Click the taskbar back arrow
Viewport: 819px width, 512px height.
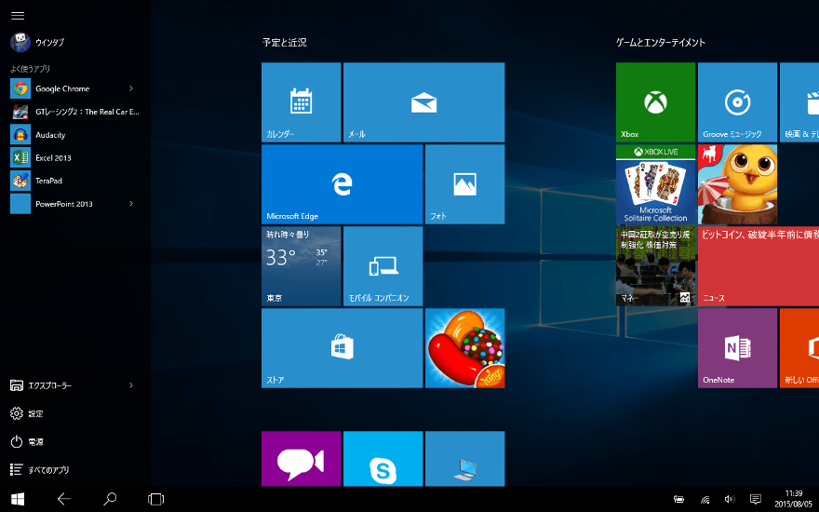(63, 499)
